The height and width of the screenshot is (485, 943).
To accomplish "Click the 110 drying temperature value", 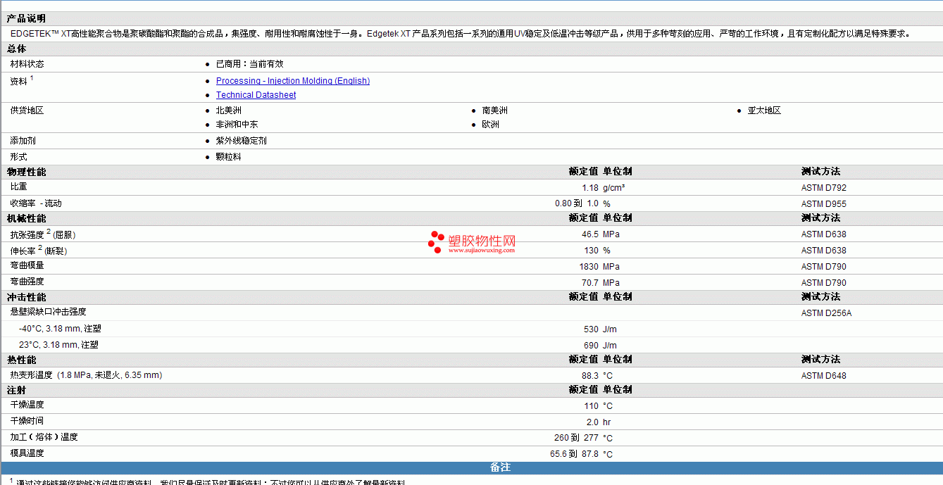I will pos(592,406).
